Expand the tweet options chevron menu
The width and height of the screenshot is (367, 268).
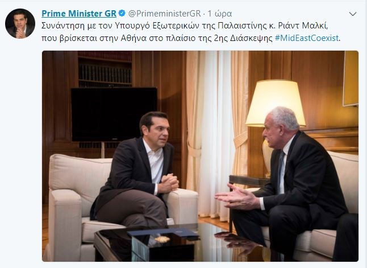(353, 14)
